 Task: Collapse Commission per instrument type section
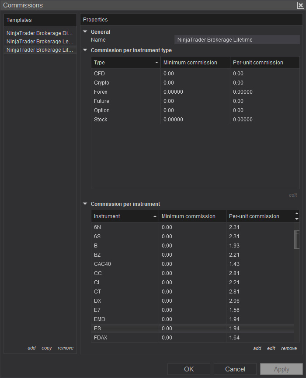pos(85,50)
